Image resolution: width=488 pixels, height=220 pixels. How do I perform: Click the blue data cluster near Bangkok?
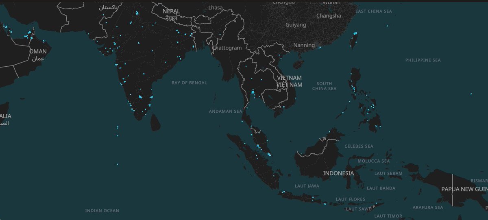click(x=253, y=93)
